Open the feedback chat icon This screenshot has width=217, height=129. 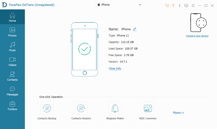click(x=186, y=6)
